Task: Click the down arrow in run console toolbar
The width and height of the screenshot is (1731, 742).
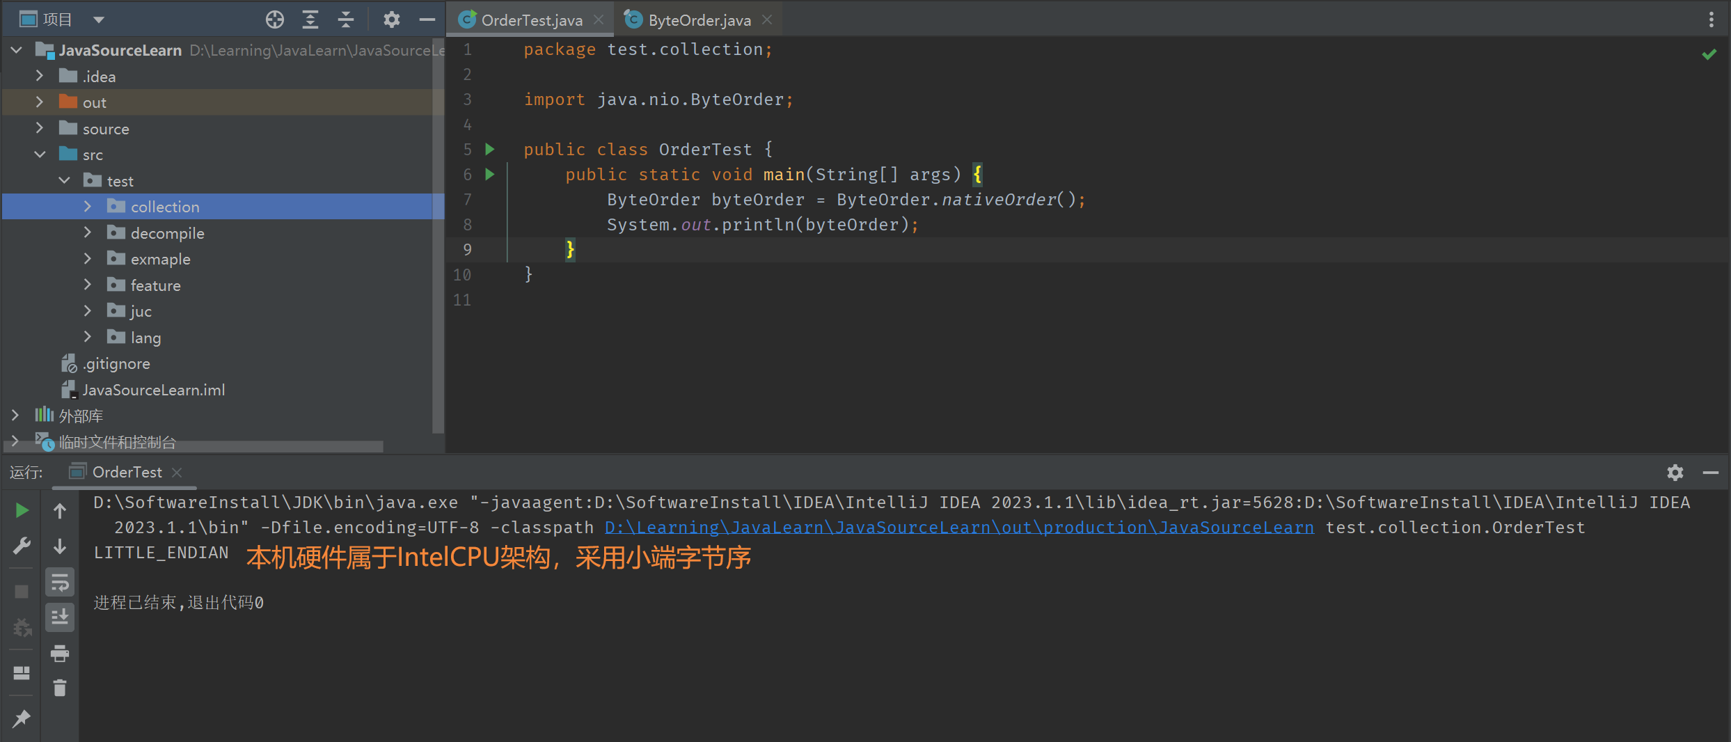Action: 60,546
